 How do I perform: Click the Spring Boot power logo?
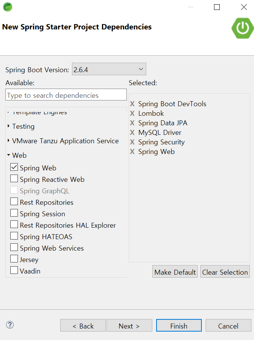click(x=243, y=28)
